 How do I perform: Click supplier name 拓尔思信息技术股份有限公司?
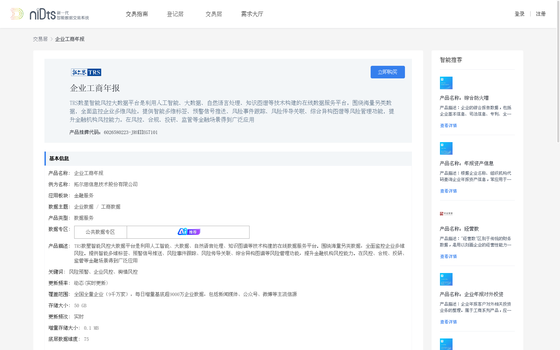tap(106, 184)
